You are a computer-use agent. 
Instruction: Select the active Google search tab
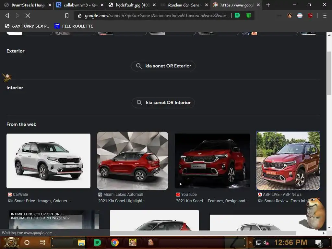tap(236, 5)
